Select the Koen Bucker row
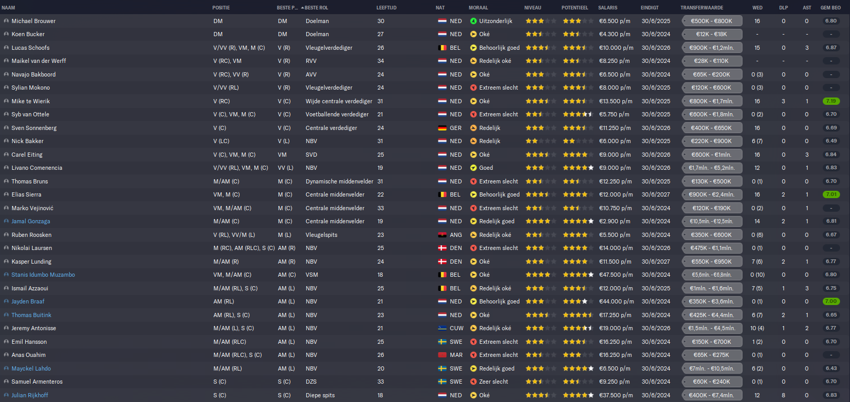 coord(425,34)
